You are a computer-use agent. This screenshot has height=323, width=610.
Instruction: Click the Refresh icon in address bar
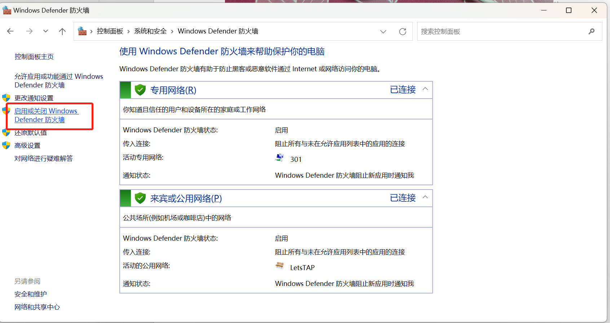click(403, 32)
